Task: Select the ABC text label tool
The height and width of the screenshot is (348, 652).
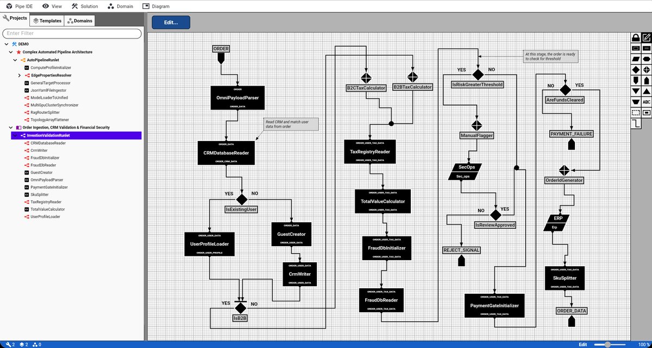Action: [647, 102]
